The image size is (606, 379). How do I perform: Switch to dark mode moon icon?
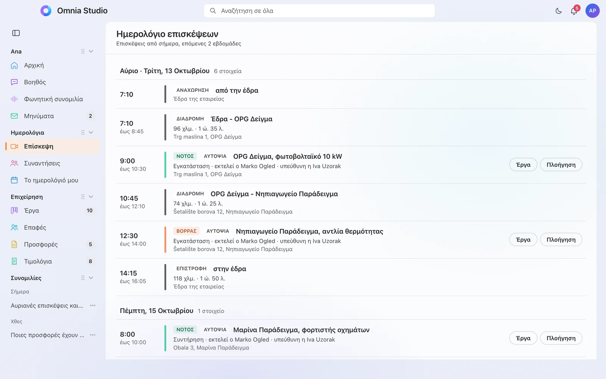(559, 11)
